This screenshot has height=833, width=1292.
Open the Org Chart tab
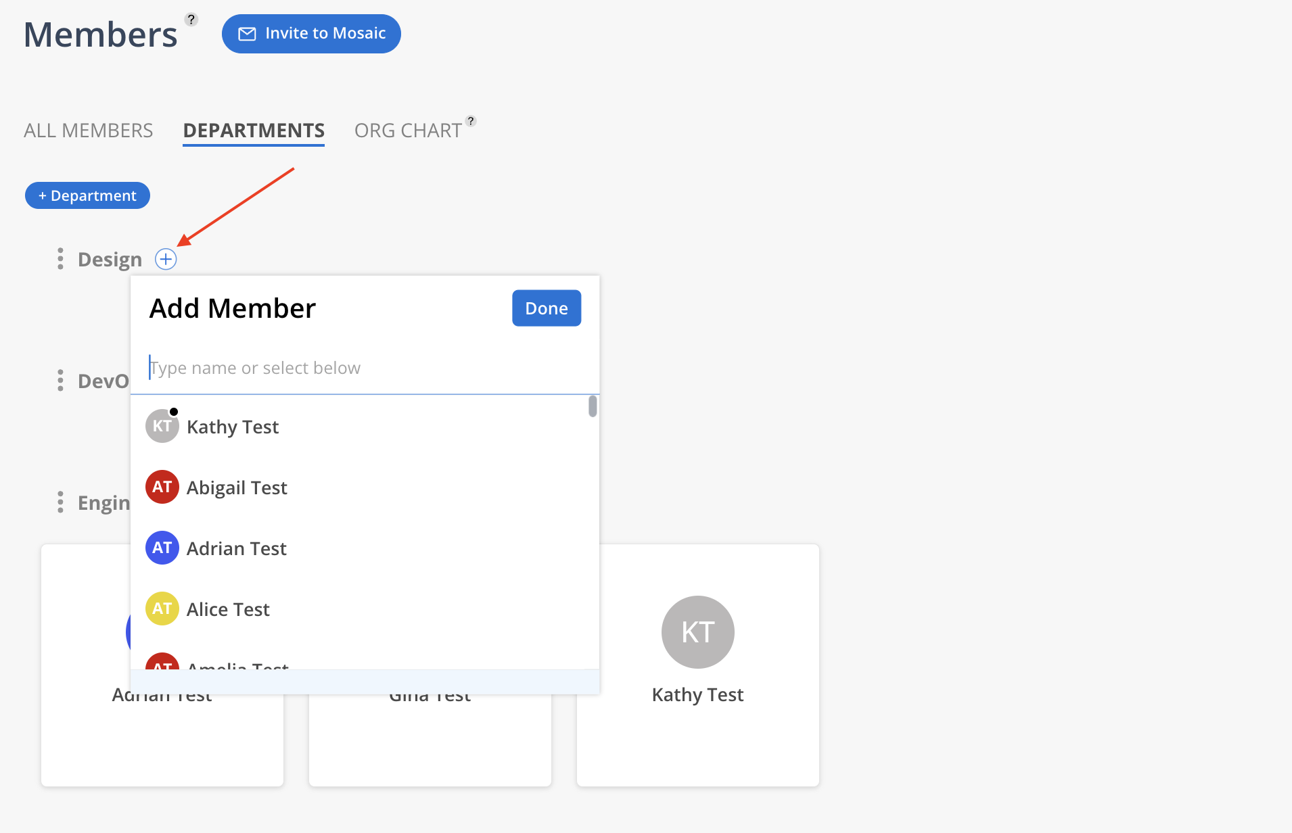[408, 130]
